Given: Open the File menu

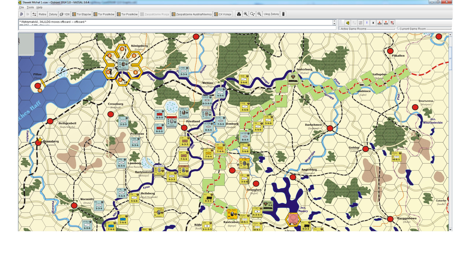Looking at the screenshot, I should click(21, 7).
